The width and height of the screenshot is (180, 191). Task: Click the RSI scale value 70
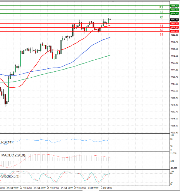pos(171,139)
